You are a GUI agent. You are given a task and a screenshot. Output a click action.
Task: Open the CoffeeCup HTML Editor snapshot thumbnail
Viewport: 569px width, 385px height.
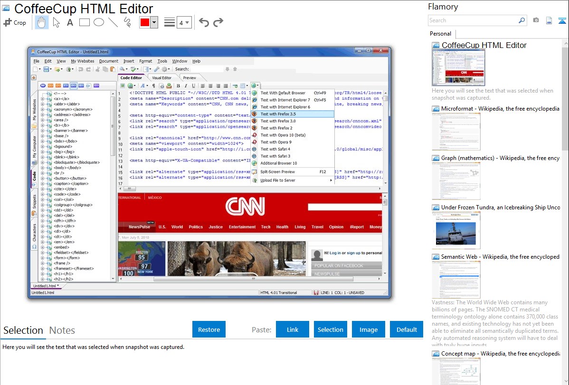coord(458,68)
